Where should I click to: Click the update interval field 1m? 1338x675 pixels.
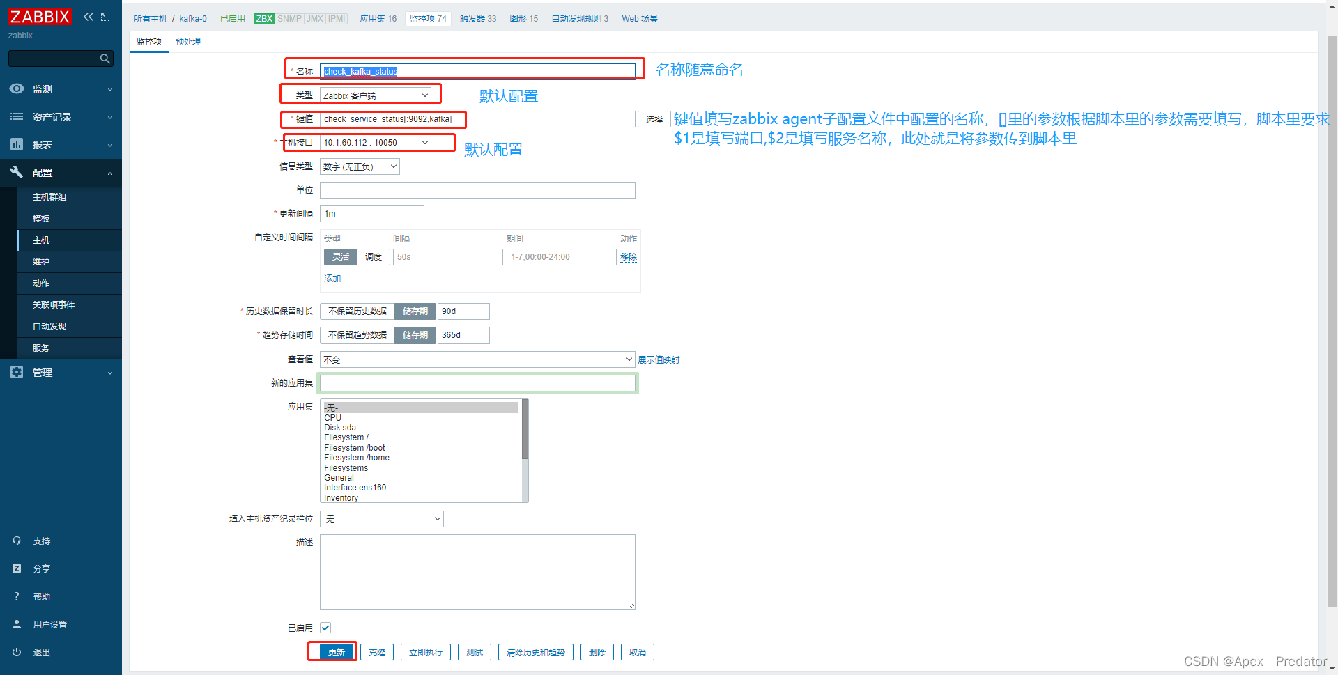pyautogui.click(x=372, y=214)
